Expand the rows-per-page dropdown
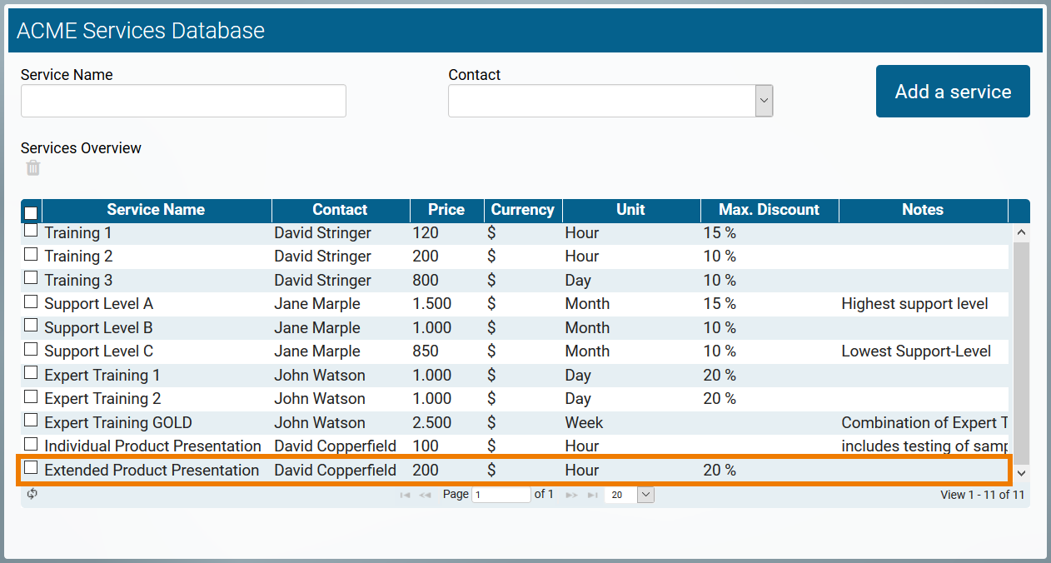Screen dimensions: 1051x563 tap(645, 495)
